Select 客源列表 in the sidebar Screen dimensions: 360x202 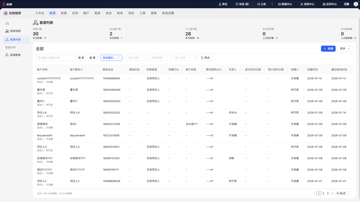(x=16, y=39)
